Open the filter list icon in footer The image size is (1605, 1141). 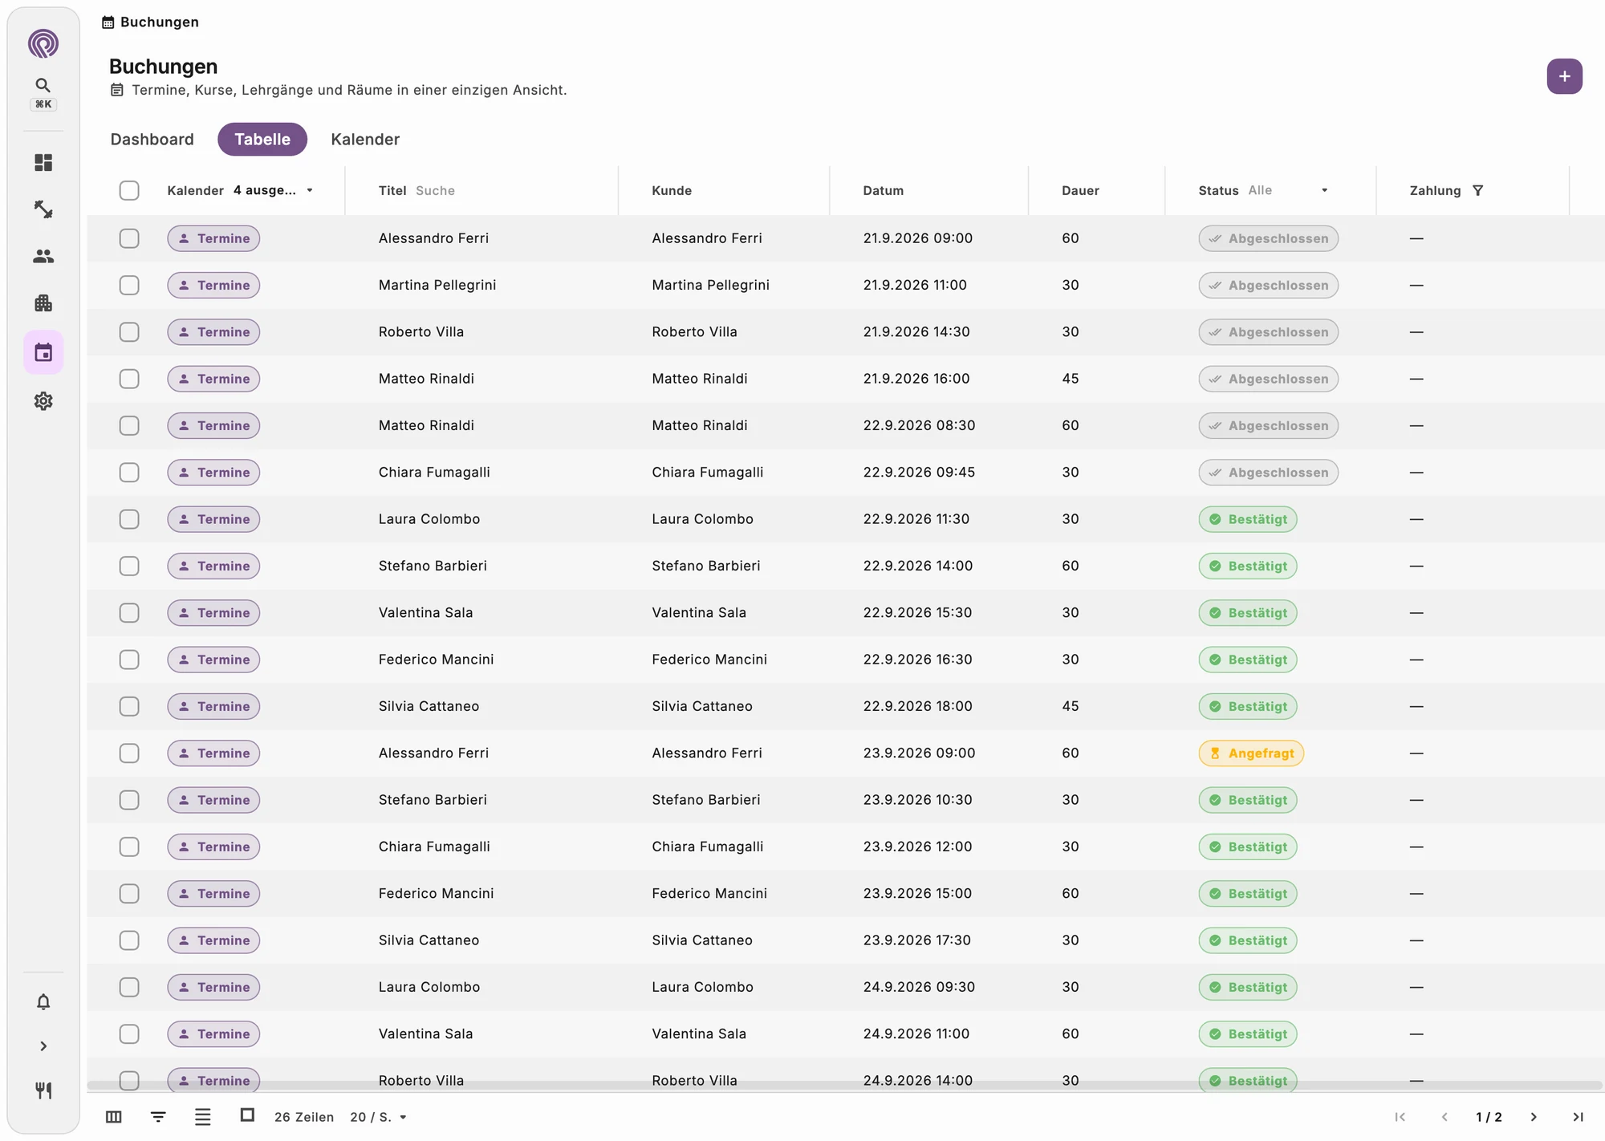(158, 1117)
